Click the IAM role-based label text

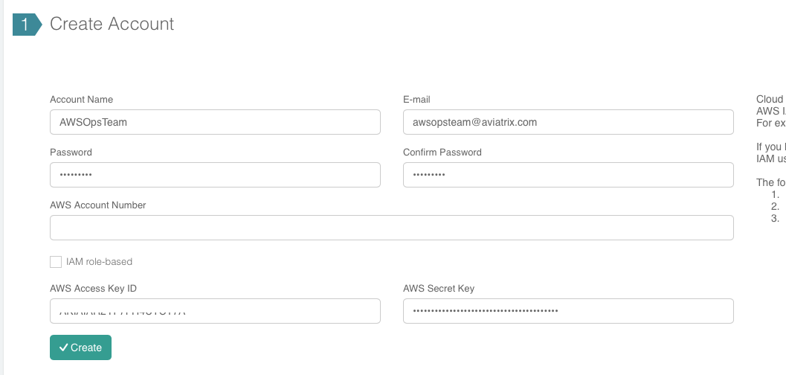pos(99,262)
